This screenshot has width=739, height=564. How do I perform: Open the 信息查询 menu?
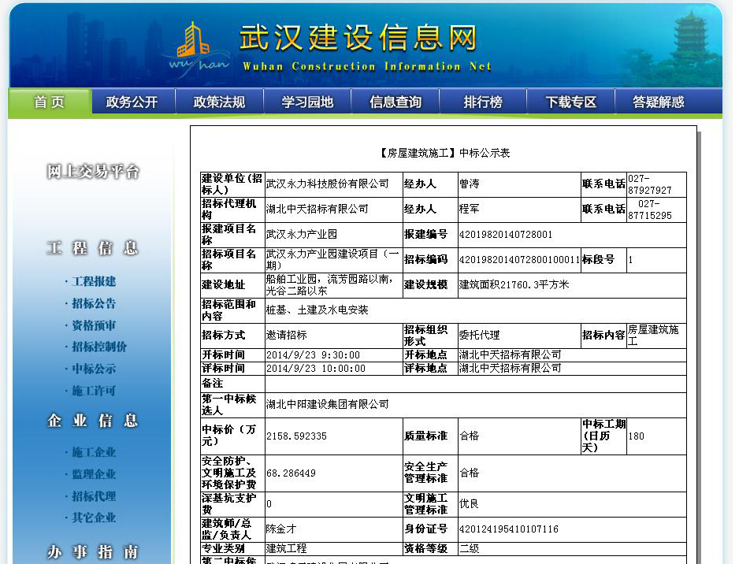pyautogui.click(x=395, y=102)
